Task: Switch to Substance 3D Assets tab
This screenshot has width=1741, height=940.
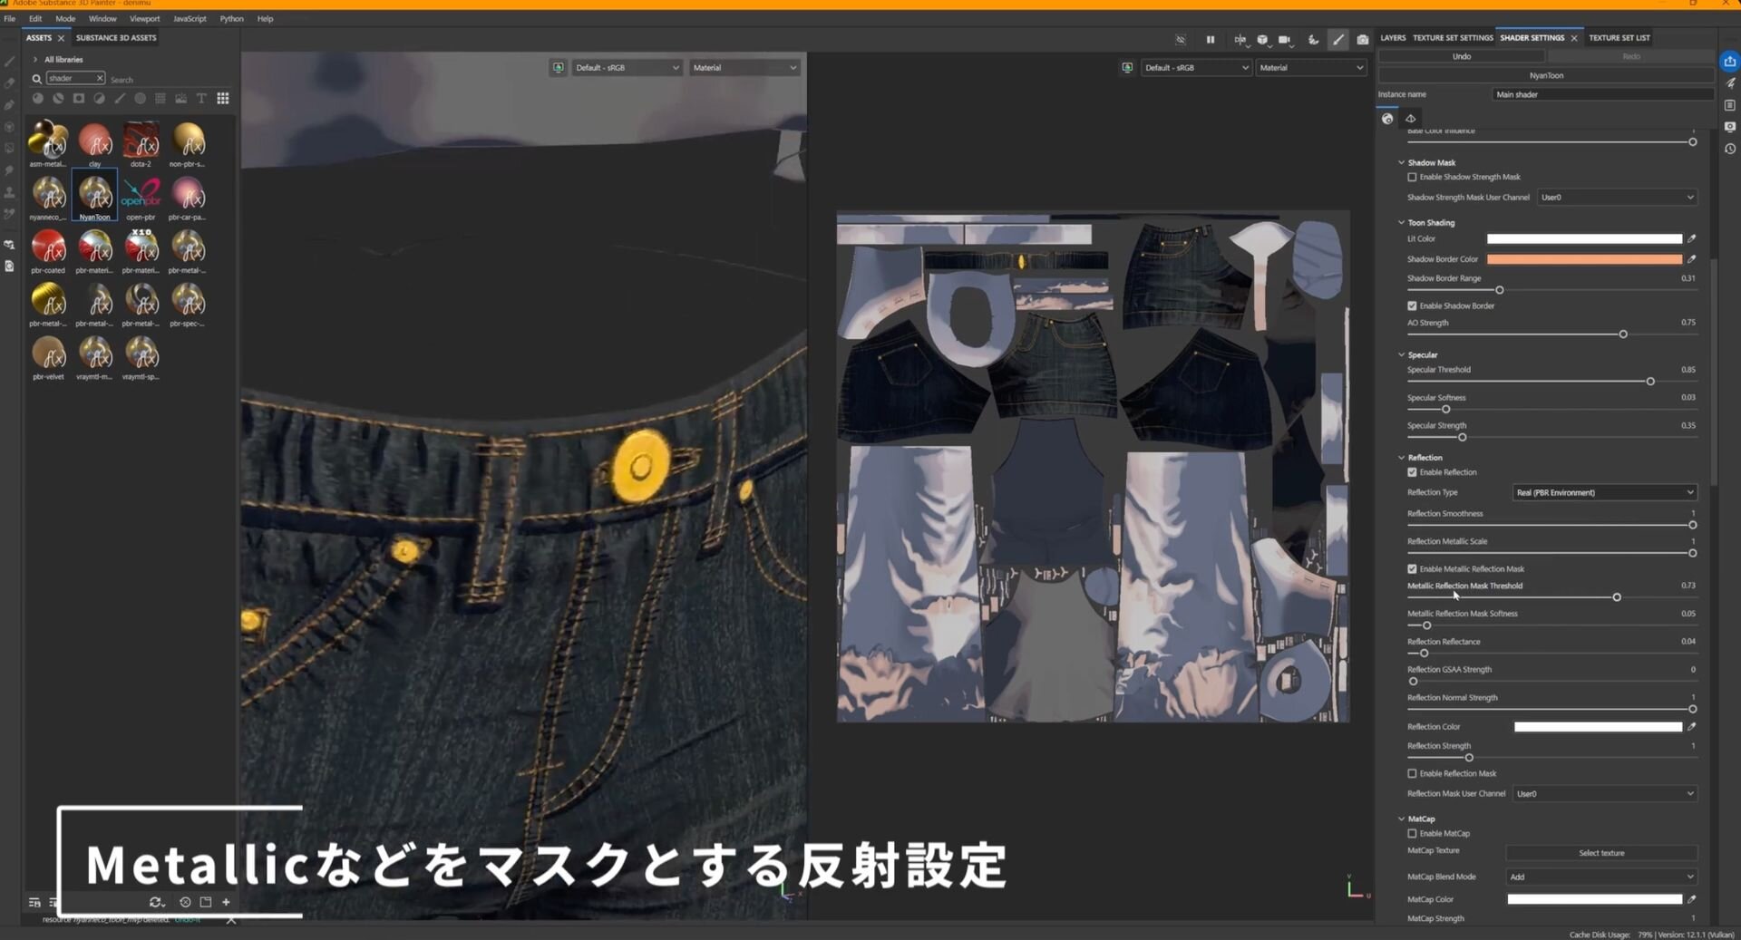Action: pyautogui.click(x=116, y=38)
